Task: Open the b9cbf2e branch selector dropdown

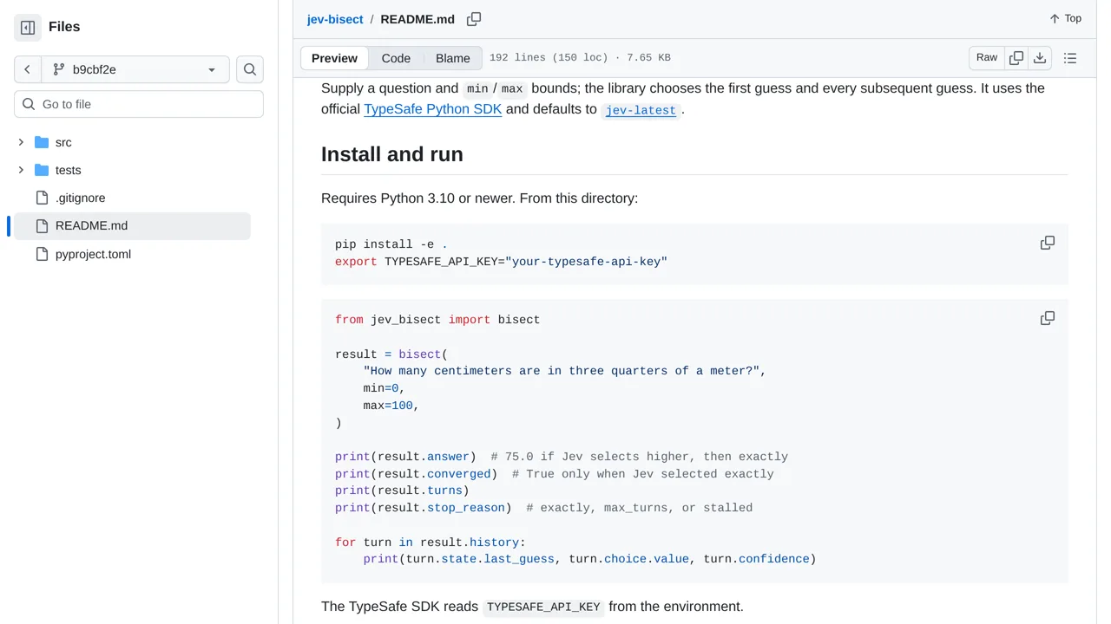Action: point(135,69)
